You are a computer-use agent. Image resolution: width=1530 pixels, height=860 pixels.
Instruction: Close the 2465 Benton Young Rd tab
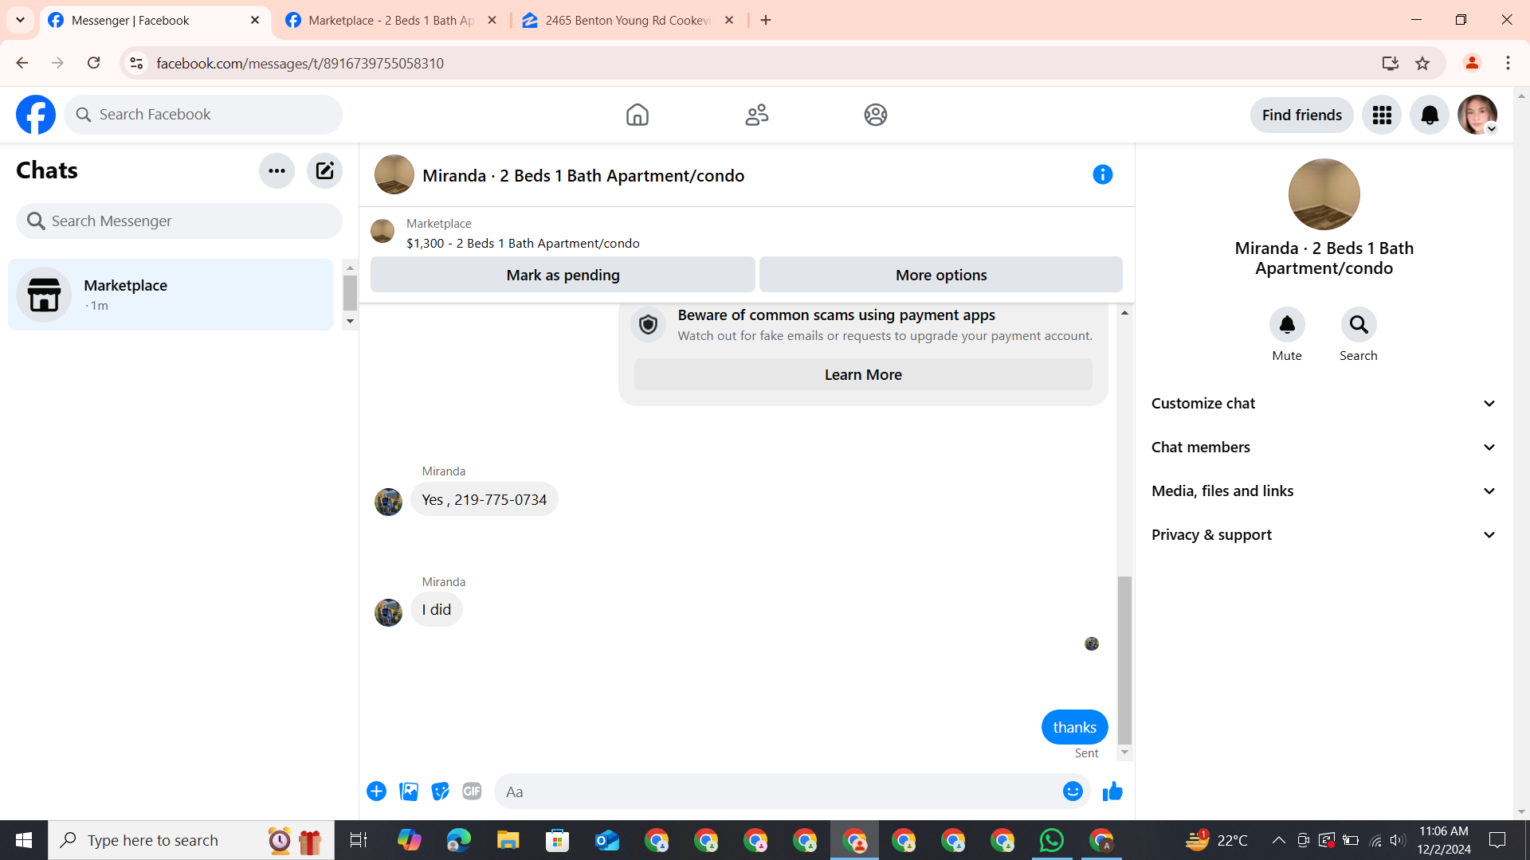[x=729, y=21]
